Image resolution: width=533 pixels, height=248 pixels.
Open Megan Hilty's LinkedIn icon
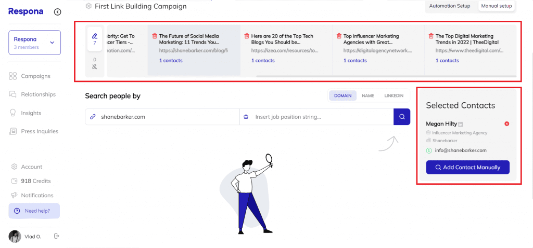[x=461, y=125]
